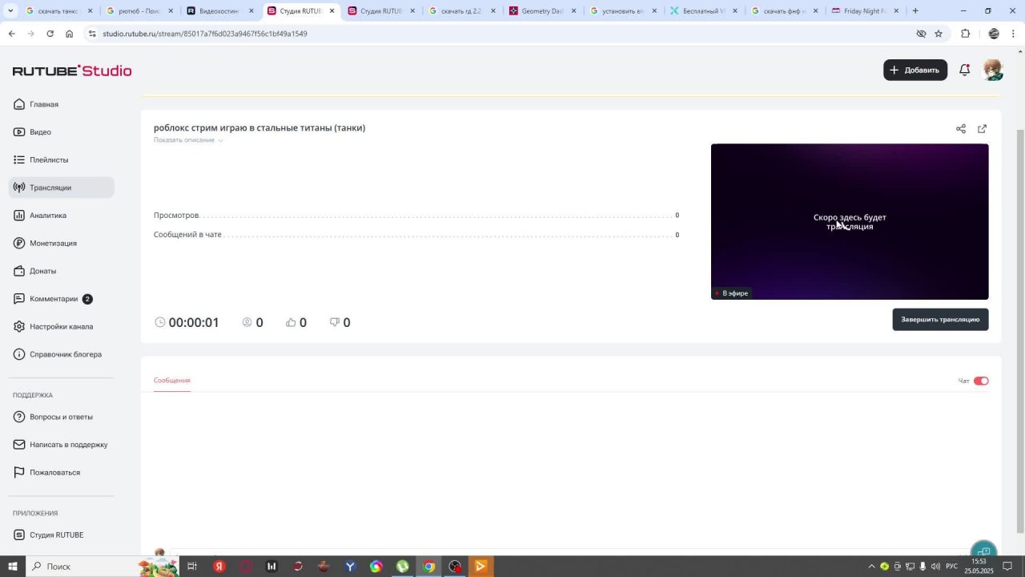Click the stream preview player
Viewport: 1025px width, 577px height.
tap(850, 222)
